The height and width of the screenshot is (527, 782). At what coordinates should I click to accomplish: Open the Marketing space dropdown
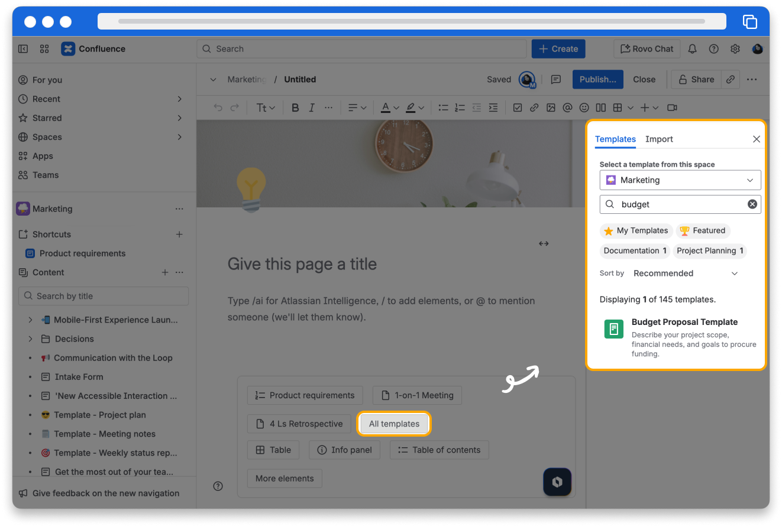(680, 180)
